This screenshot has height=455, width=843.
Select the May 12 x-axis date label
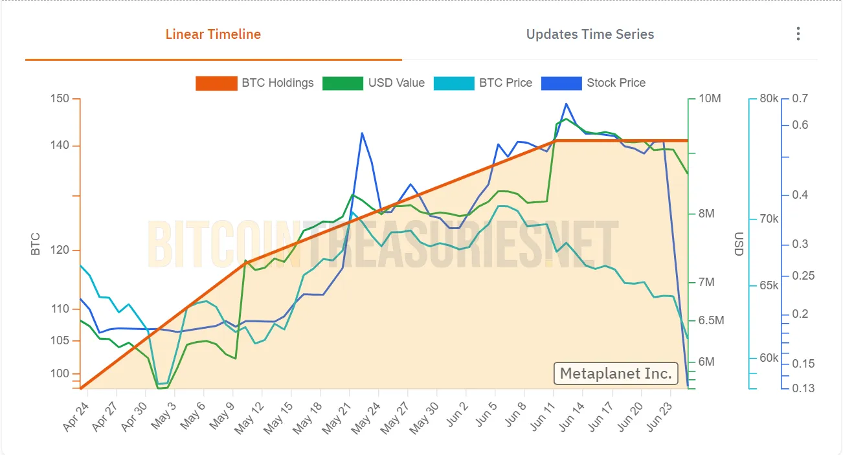click(250, 417)
